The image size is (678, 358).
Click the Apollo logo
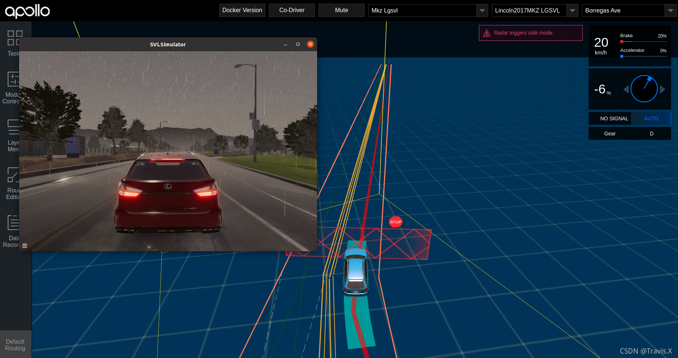27,11
